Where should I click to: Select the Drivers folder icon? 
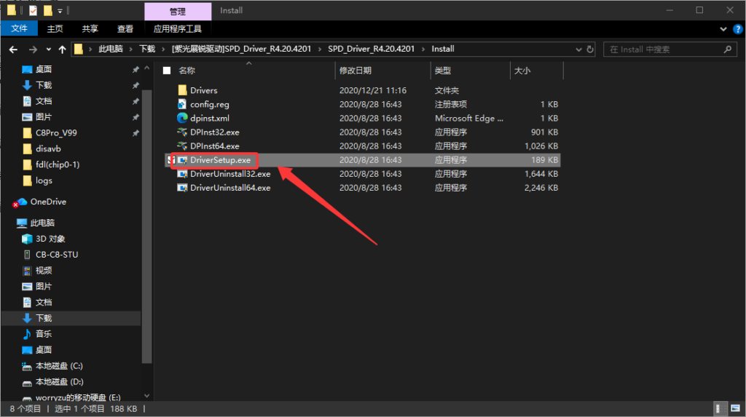[182, 90]
